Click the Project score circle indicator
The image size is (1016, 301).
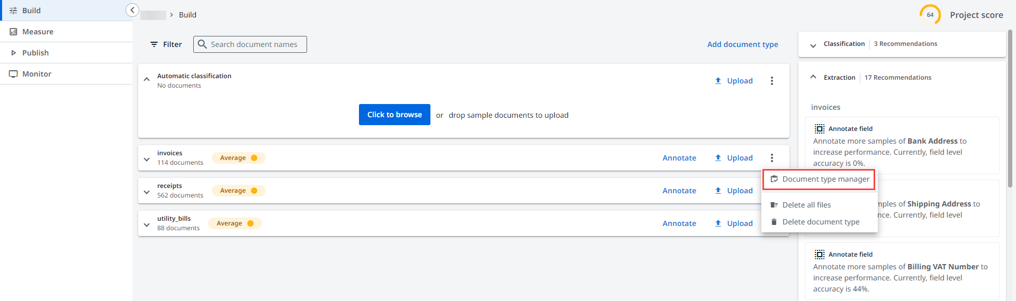pos(930,15)
